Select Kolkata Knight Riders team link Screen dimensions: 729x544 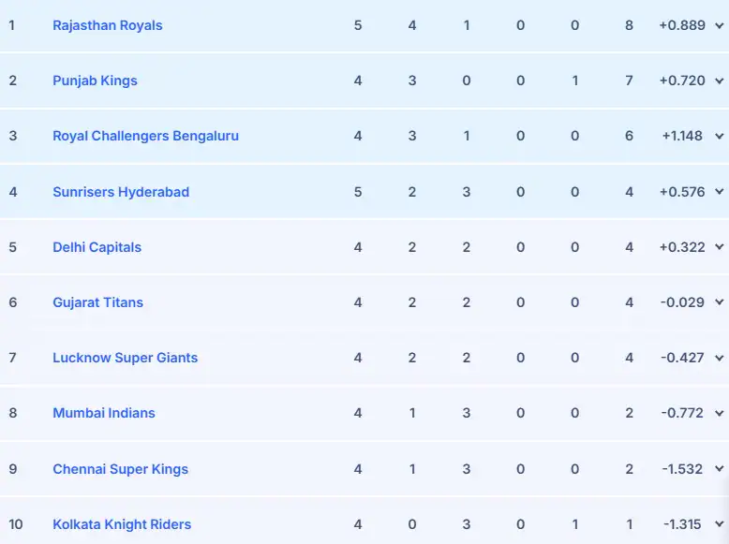tap(122, 524)
